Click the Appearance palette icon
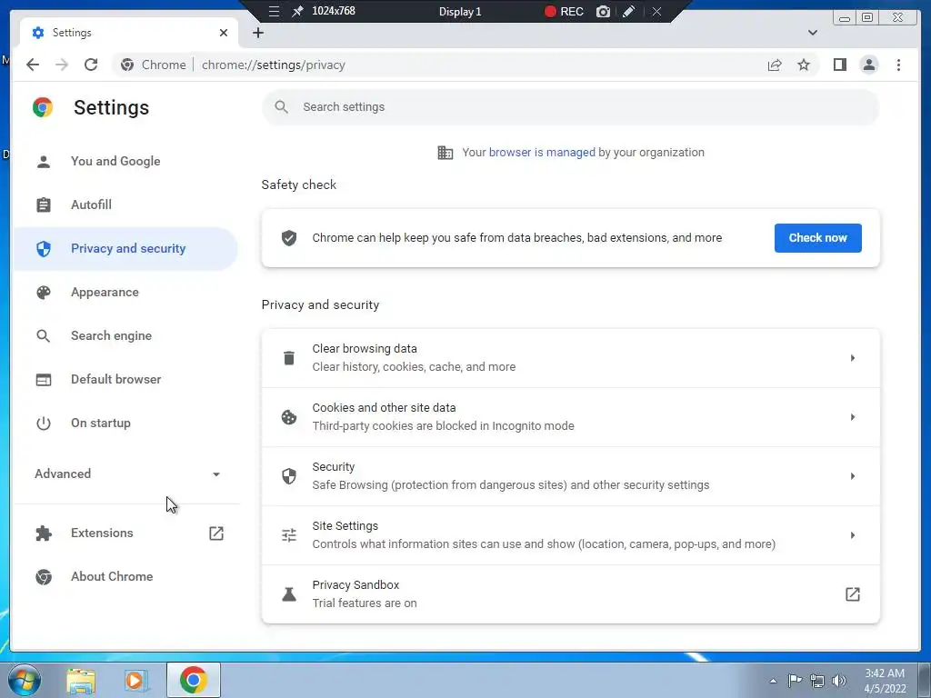The image size is (931, 698). click(x=44, y=292)
